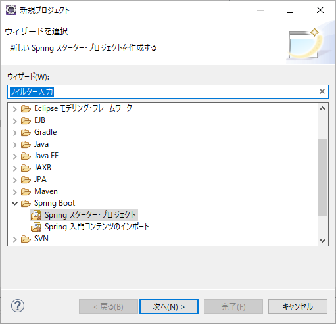Viewport: 336px width, 324px height.
Task: Click the wizard list scrollbar thumb
Action: pyautogui.click(x=322, y=177)
